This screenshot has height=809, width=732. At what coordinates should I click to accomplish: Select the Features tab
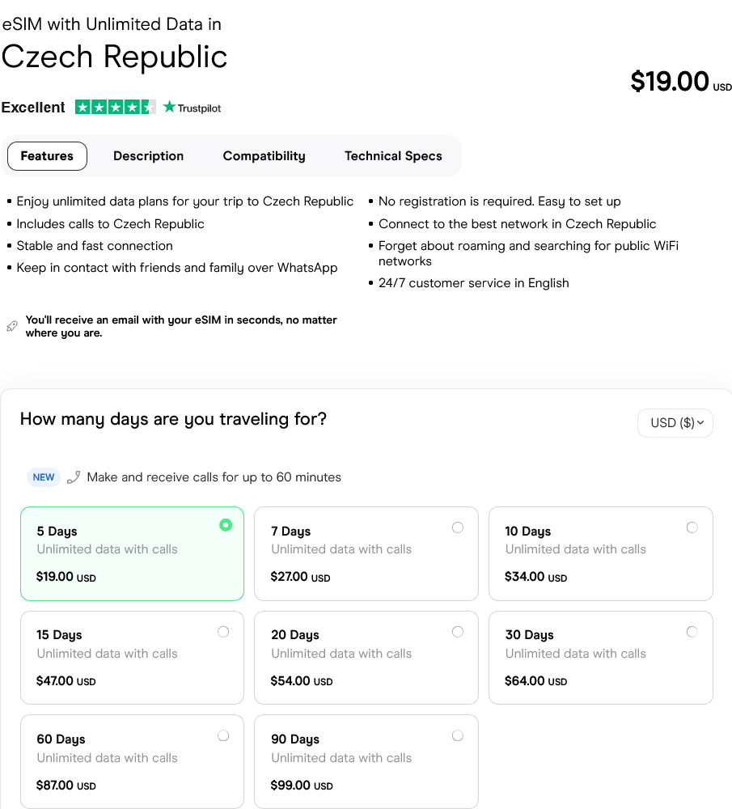47,156
